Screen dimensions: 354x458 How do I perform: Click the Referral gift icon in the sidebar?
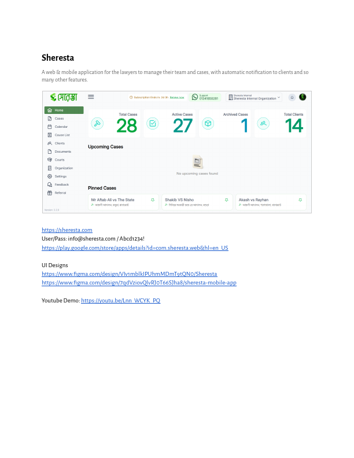click(x=50, y=193)
